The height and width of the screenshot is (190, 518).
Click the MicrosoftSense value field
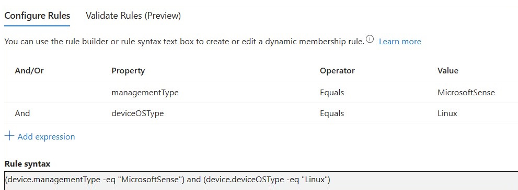[x=466, y=93]
